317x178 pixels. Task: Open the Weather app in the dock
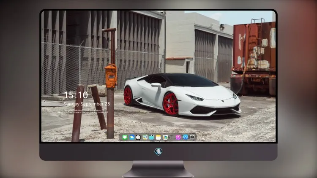tap(132, 138)
